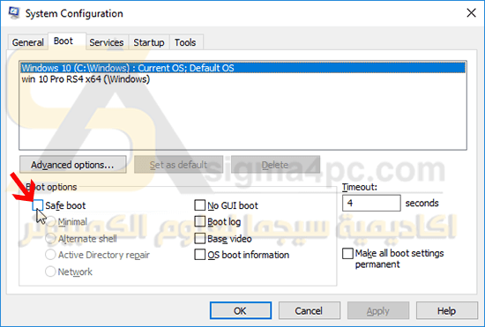Click the Set as default button
Viewport: 485px width, 327px height.
coord(178,165)
